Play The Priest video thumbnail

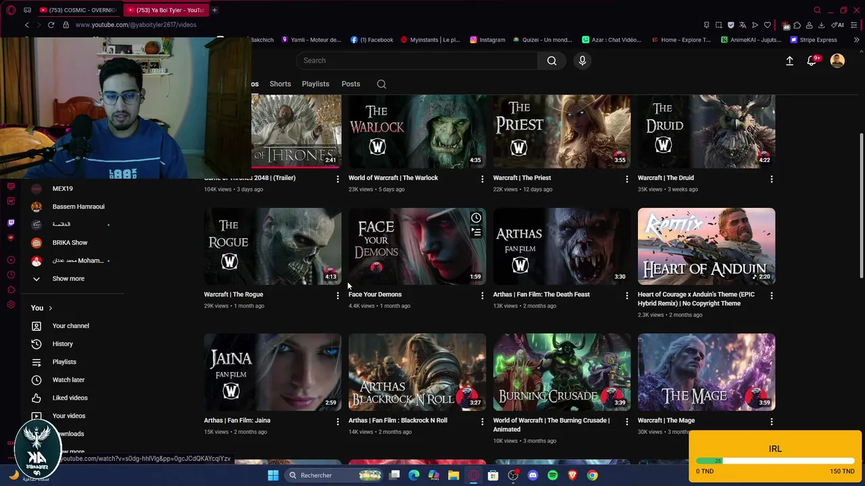coord(562,132)
